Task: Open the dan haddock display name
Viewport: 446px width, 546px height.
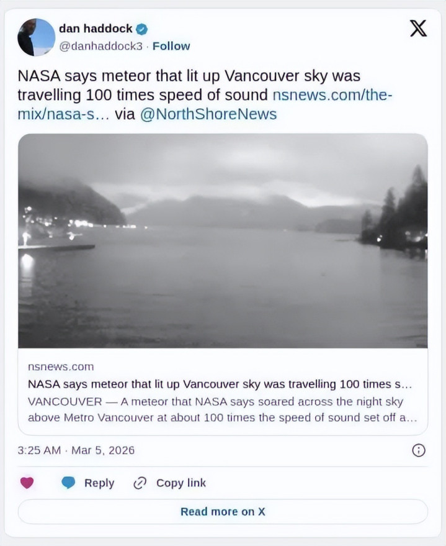Action: [96, 29]
